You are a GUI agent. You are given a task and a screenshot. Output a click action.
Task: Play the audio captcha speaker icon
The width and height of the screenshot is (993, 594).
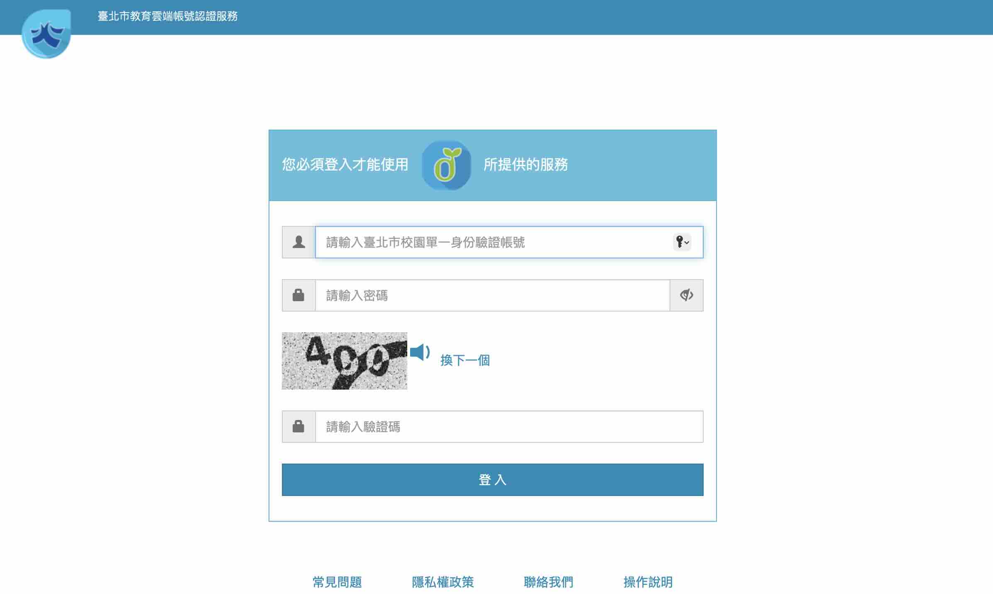click(420, 352)
